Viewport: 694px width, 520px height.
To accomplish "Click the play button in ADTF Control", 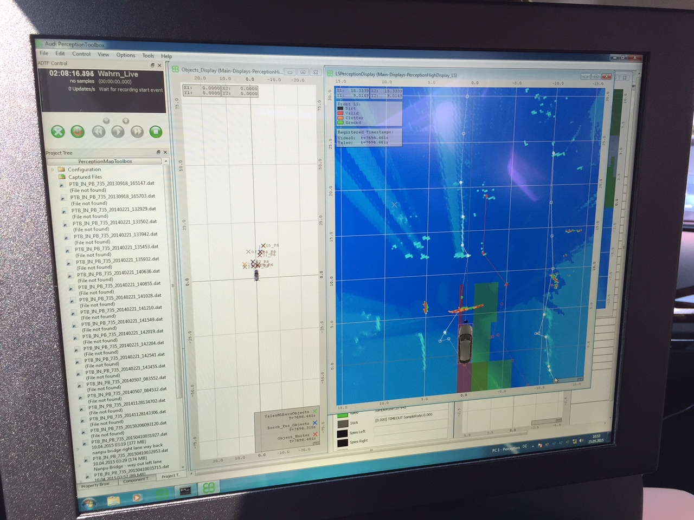I will click(117, 132).
